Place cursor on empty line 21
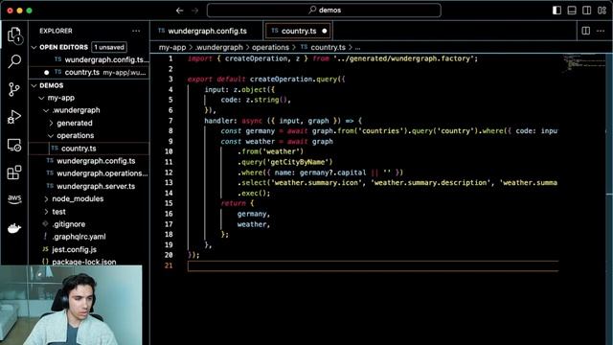This screenshot has height=345, width=613. click(x=373, y=266)
